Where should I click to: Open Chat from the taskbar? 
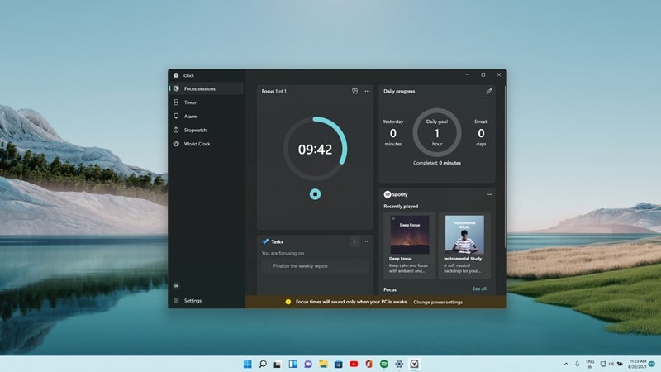point(308,364)
